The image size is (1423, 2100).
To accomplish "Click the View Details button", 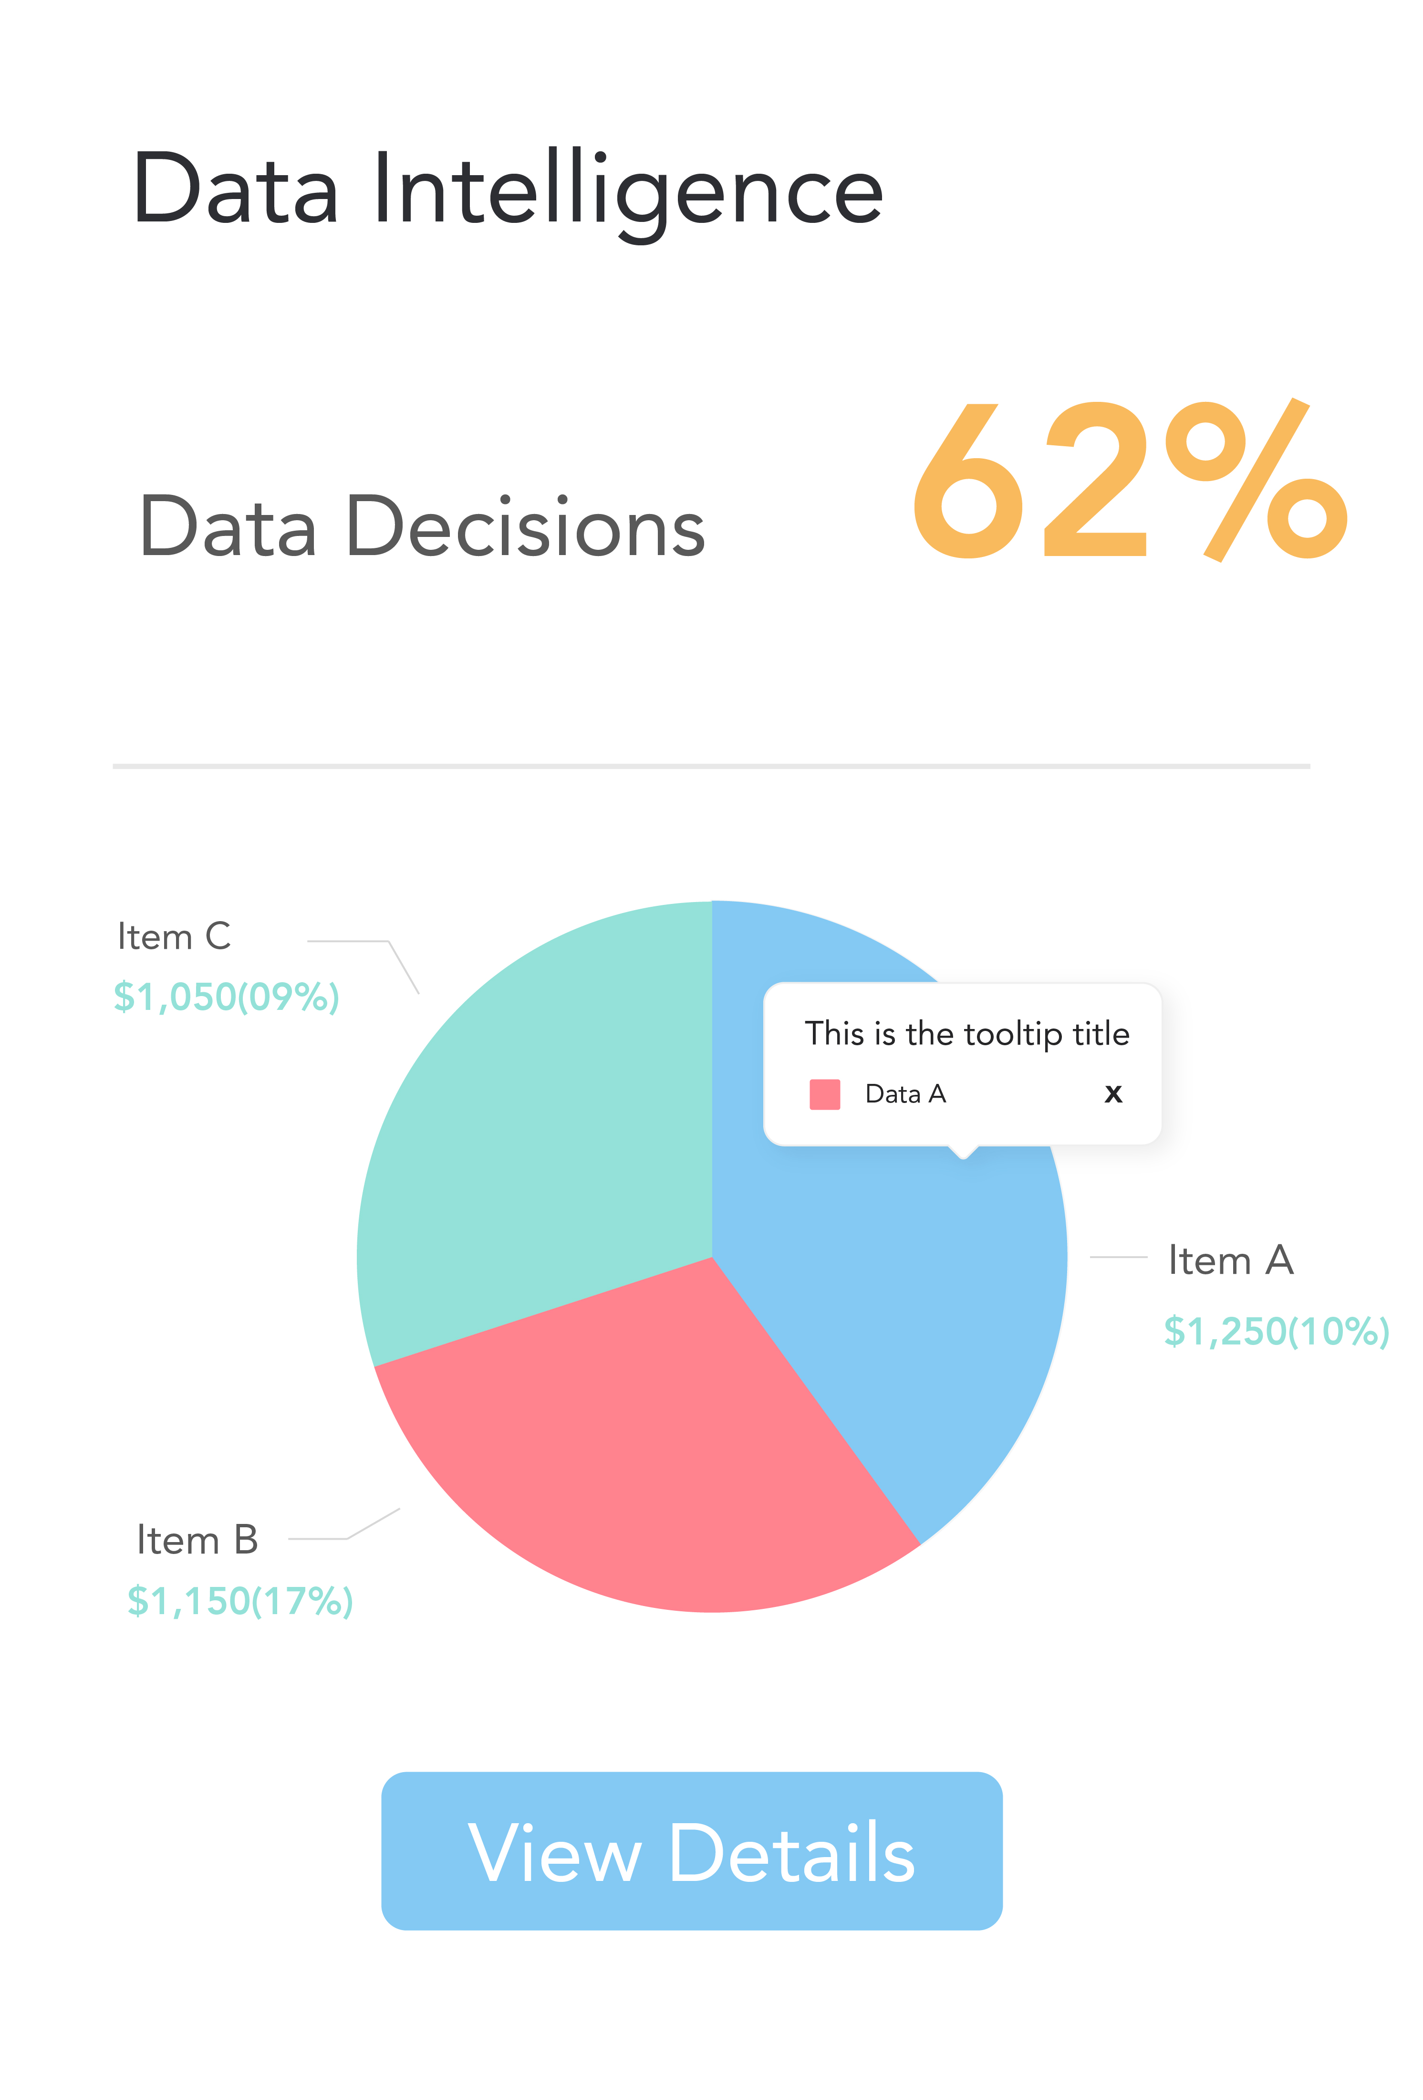I will (x=692, y=1850).
